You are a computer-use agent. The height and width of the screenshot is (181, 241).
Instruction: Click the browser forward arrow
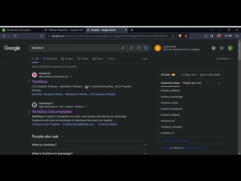pos(9,36)
